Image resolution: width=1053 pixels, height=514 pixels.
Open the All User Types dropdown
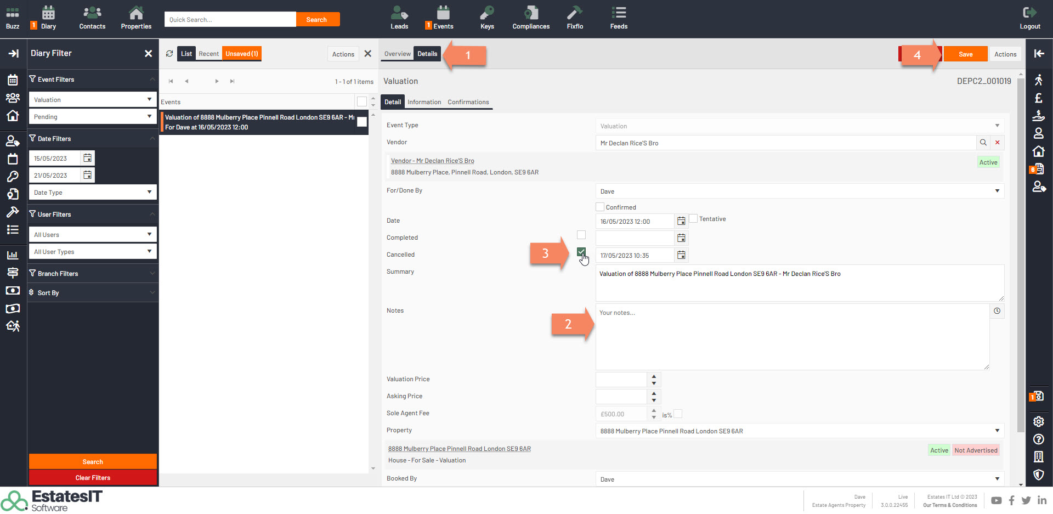[149, 252]
